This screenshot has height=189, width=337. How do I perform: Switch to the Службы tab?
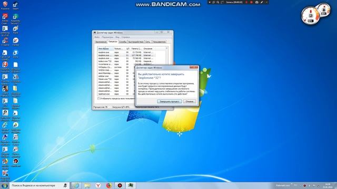[123, 42]
